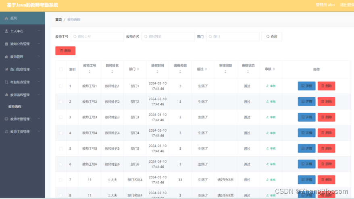The width and height of the screenshot is (354, 199).
Task: Open the 教师考勤管理 sidebar menu
Action: [x=22, y=119]
